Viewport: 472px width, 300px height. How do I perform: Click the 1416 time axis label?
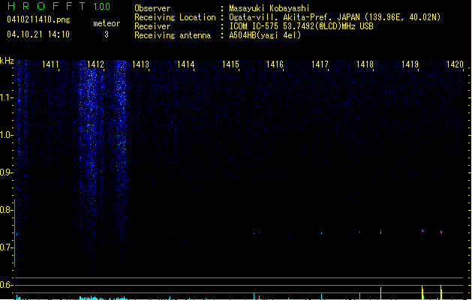coord(275,64)
